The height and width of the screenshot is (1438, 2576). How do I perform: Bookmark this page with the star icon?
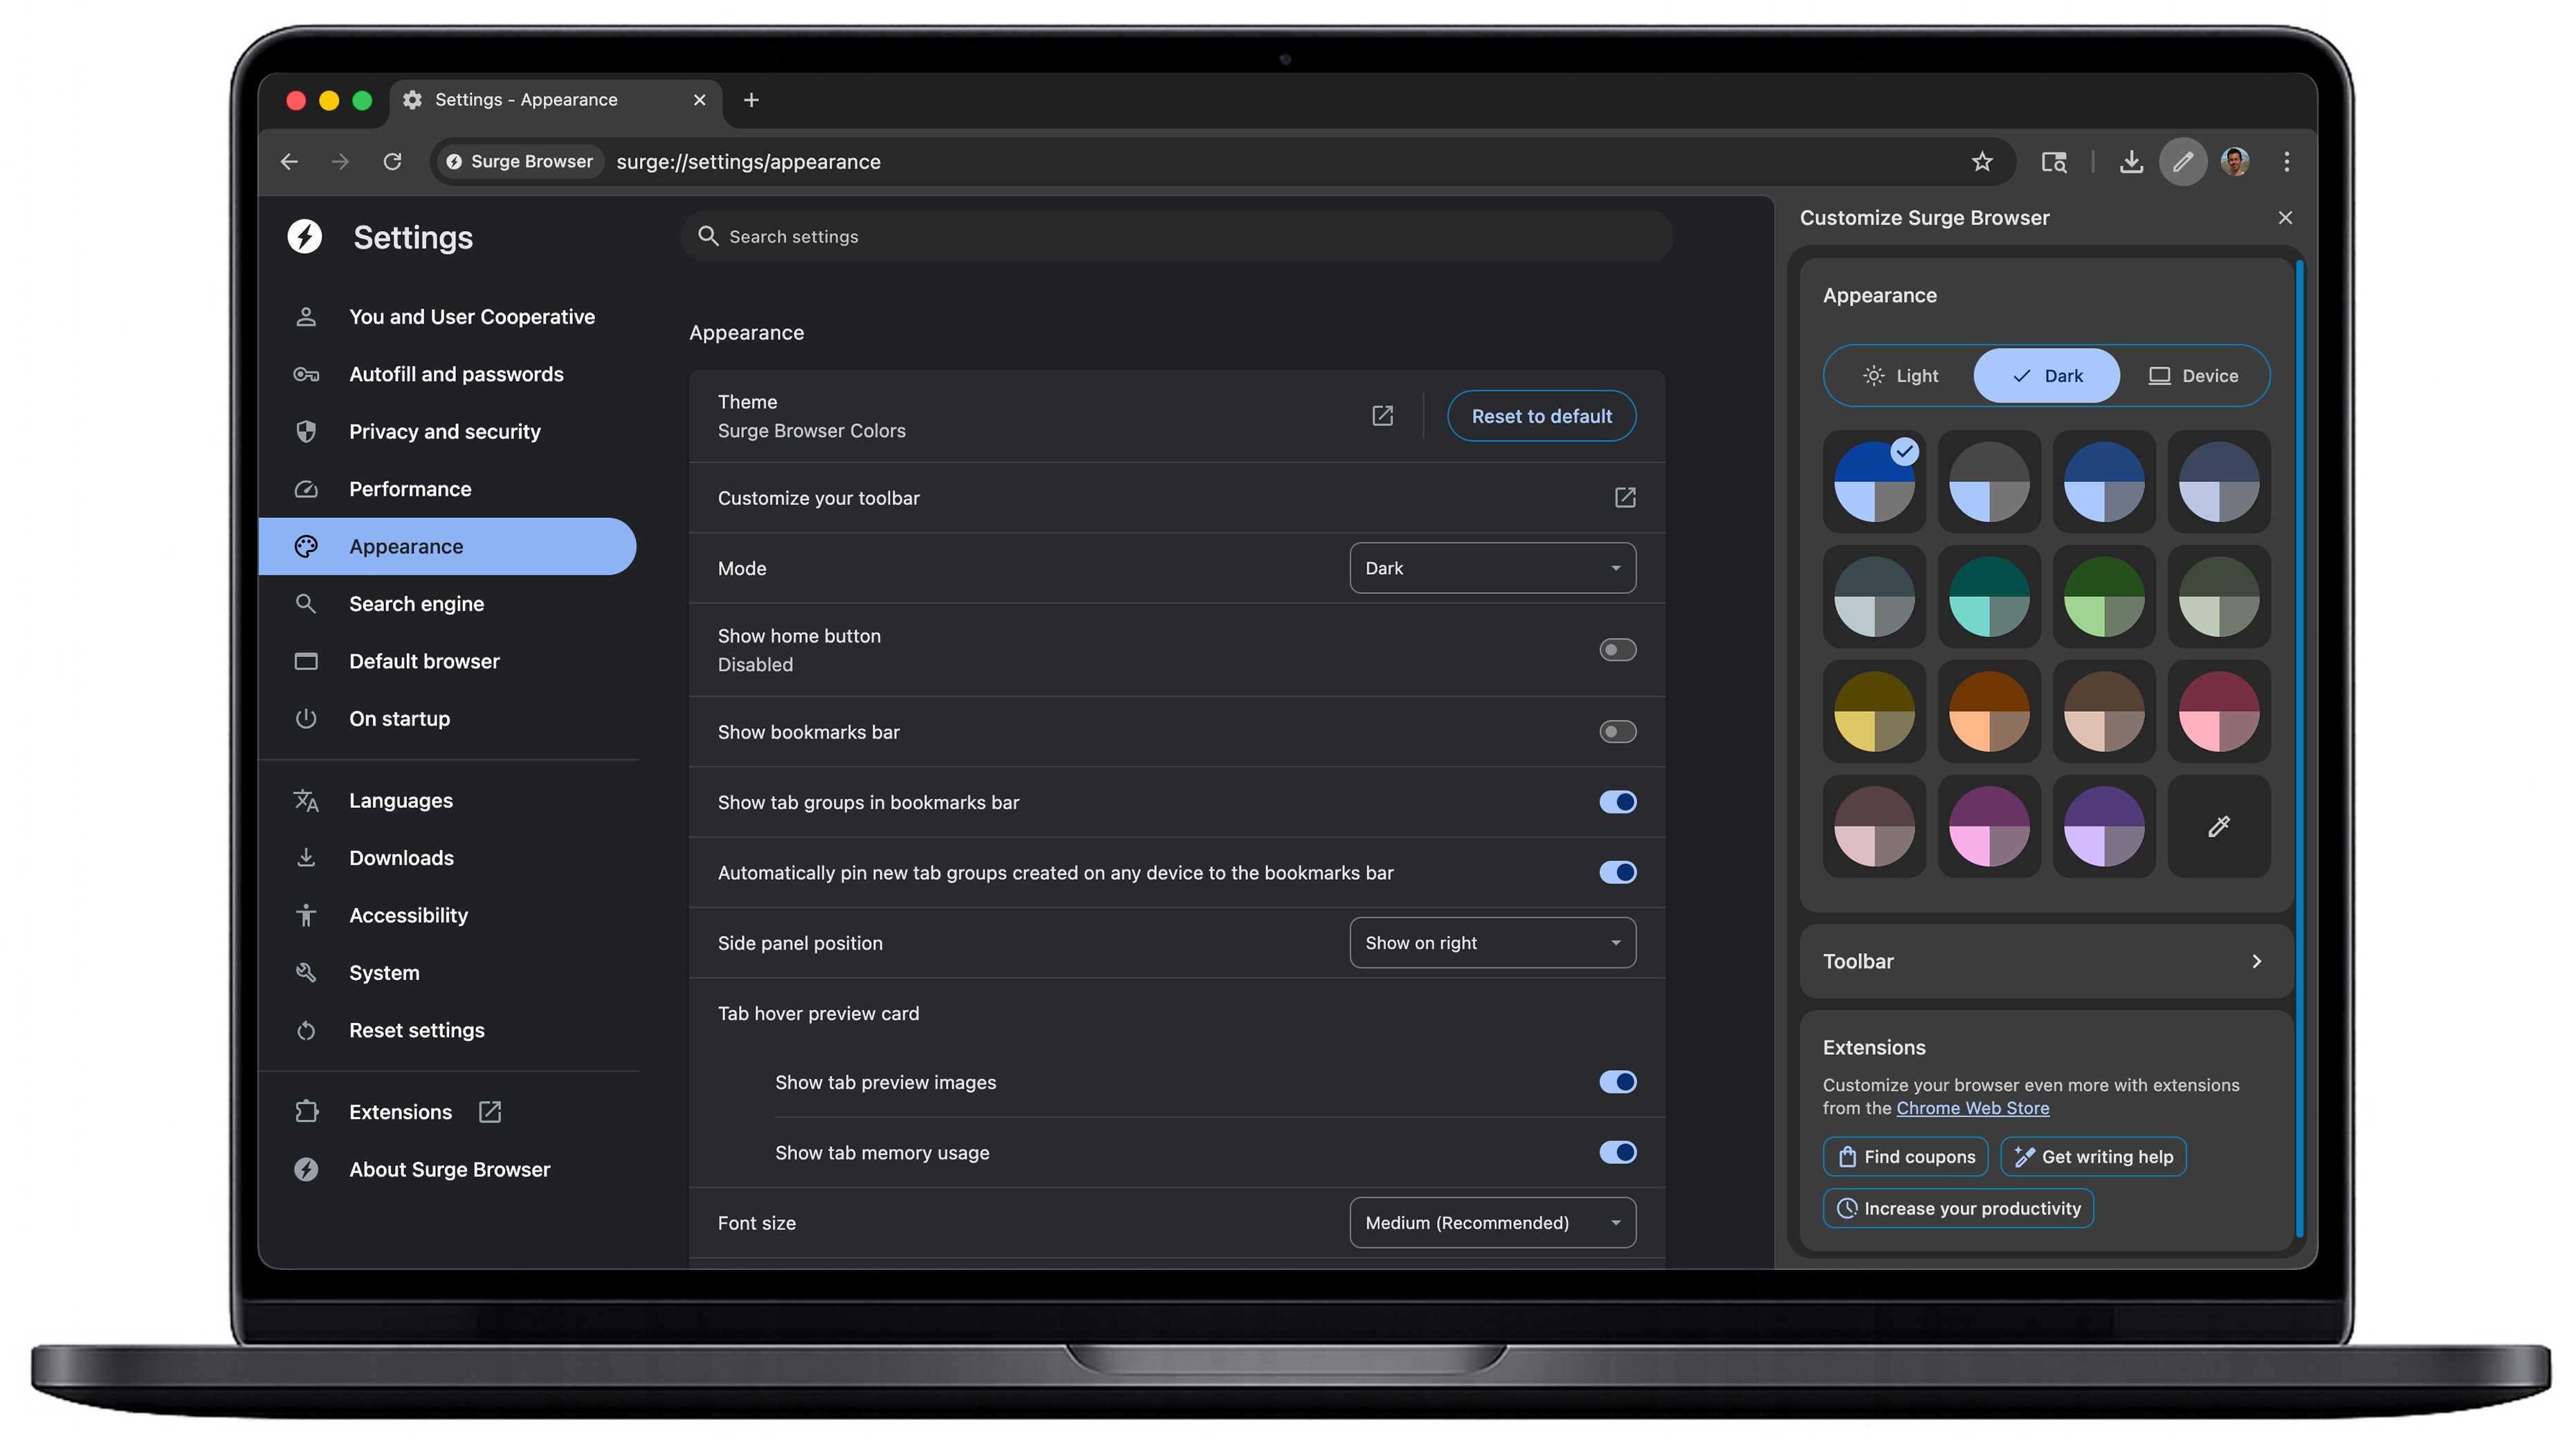click(x=1982, y=161)
